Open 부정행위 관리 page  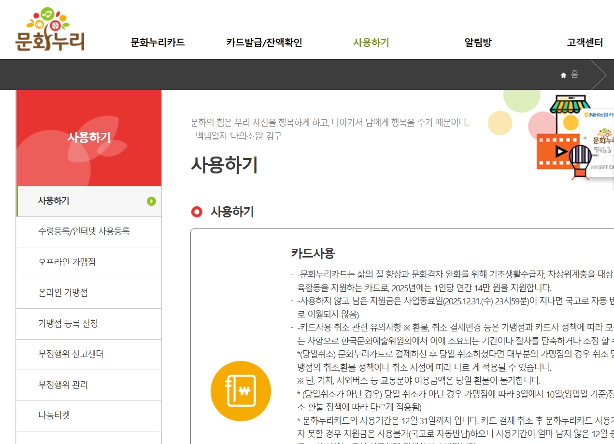89,385
